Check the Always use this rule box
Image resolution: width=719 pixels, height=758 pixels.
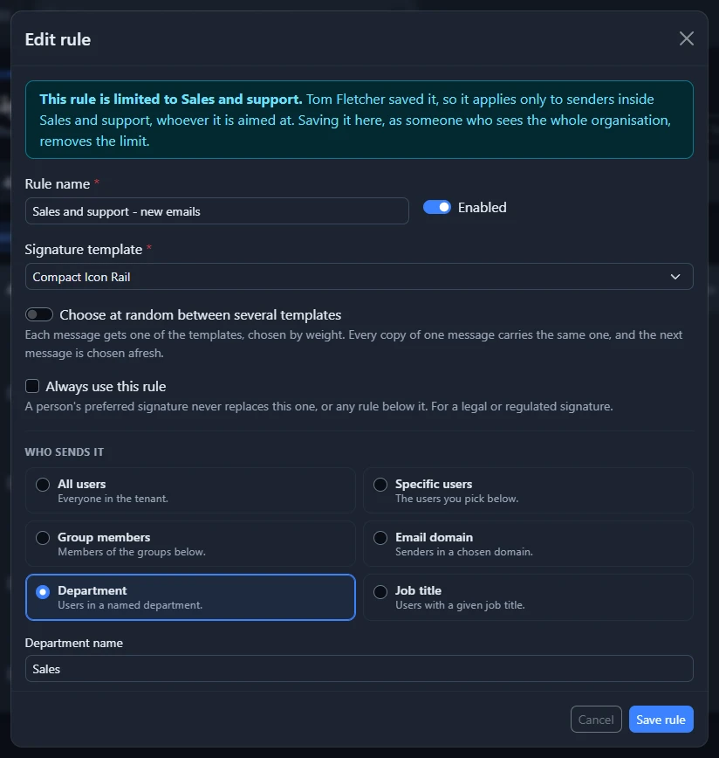coord(32,386)
